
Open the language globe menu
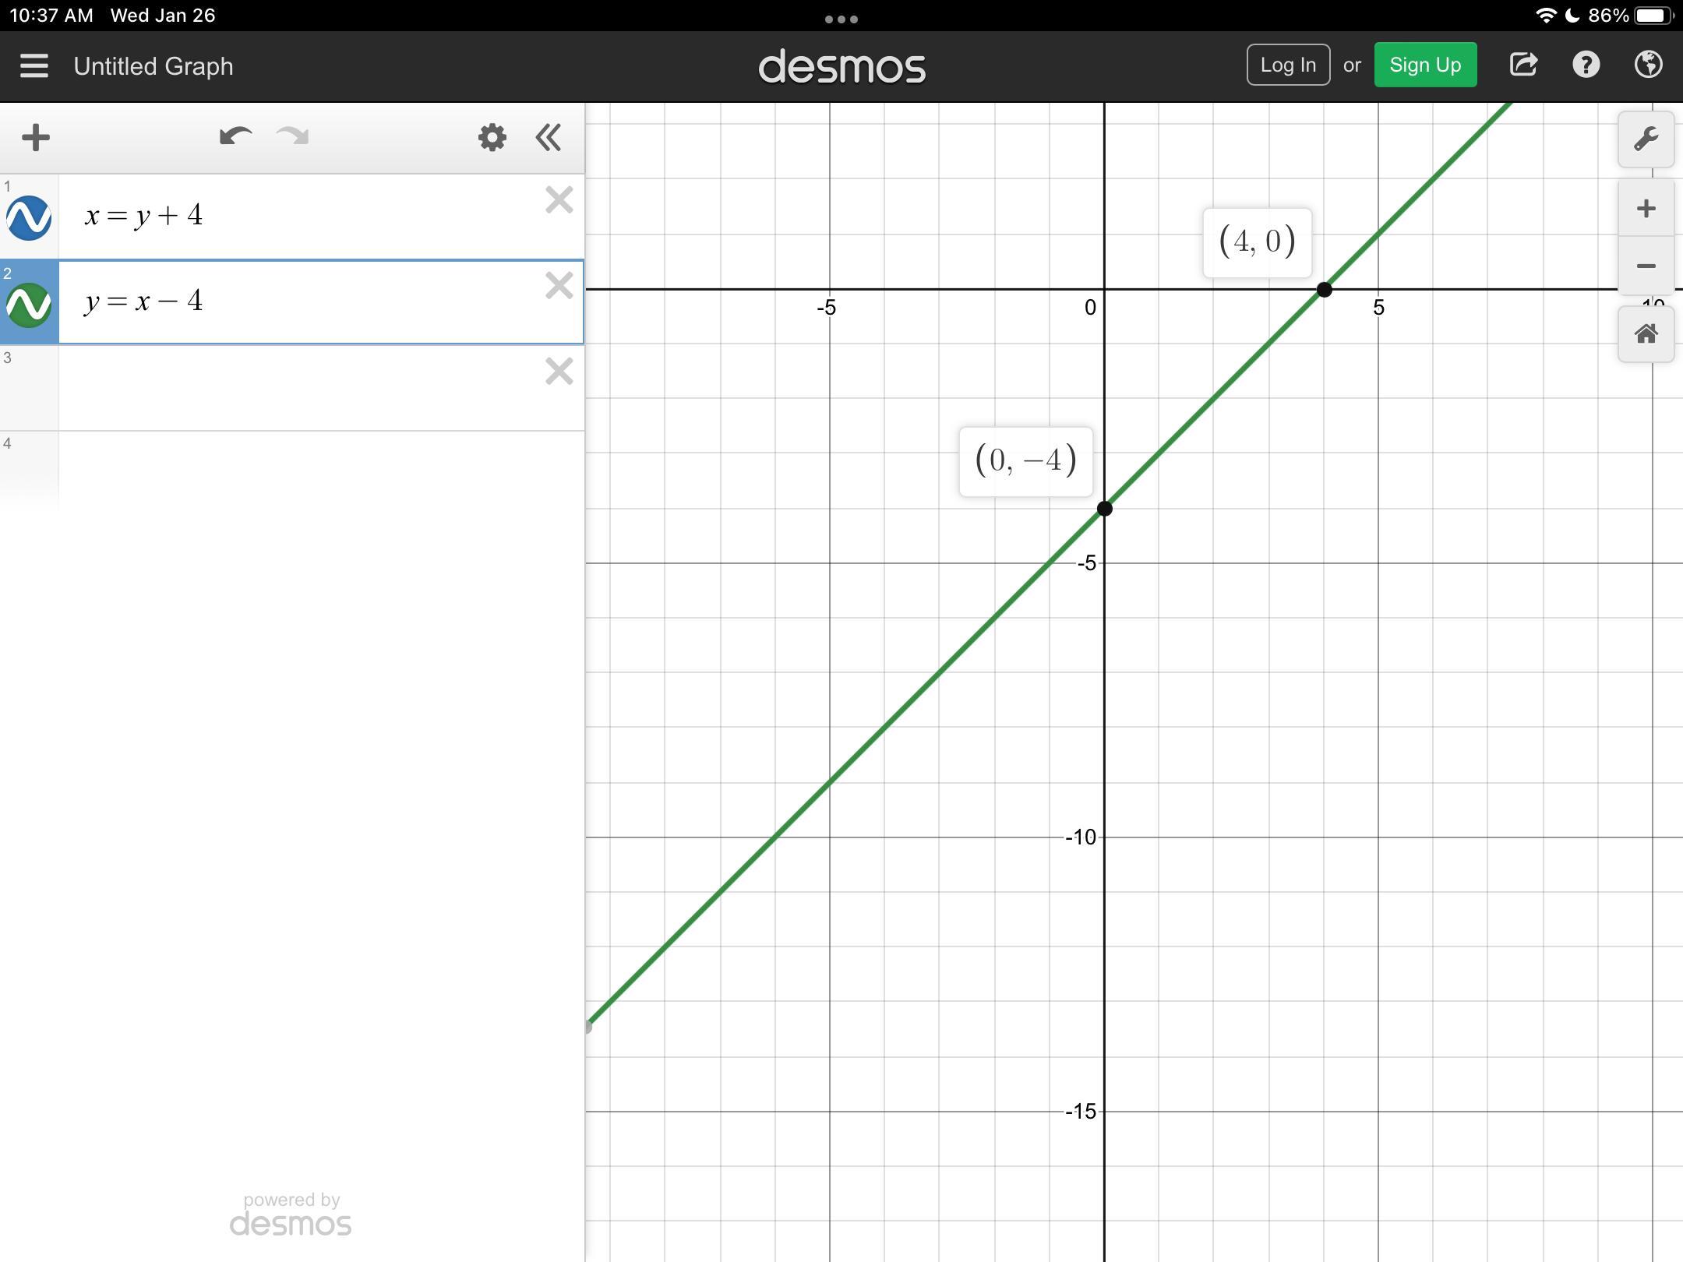tap(1648, 65)
